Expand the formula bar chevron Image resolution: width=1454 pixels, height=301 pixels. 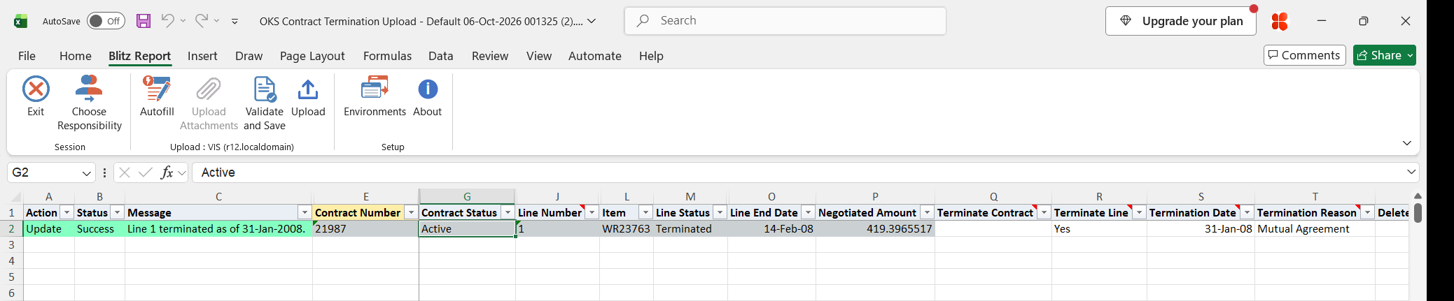pos(1411,172)
